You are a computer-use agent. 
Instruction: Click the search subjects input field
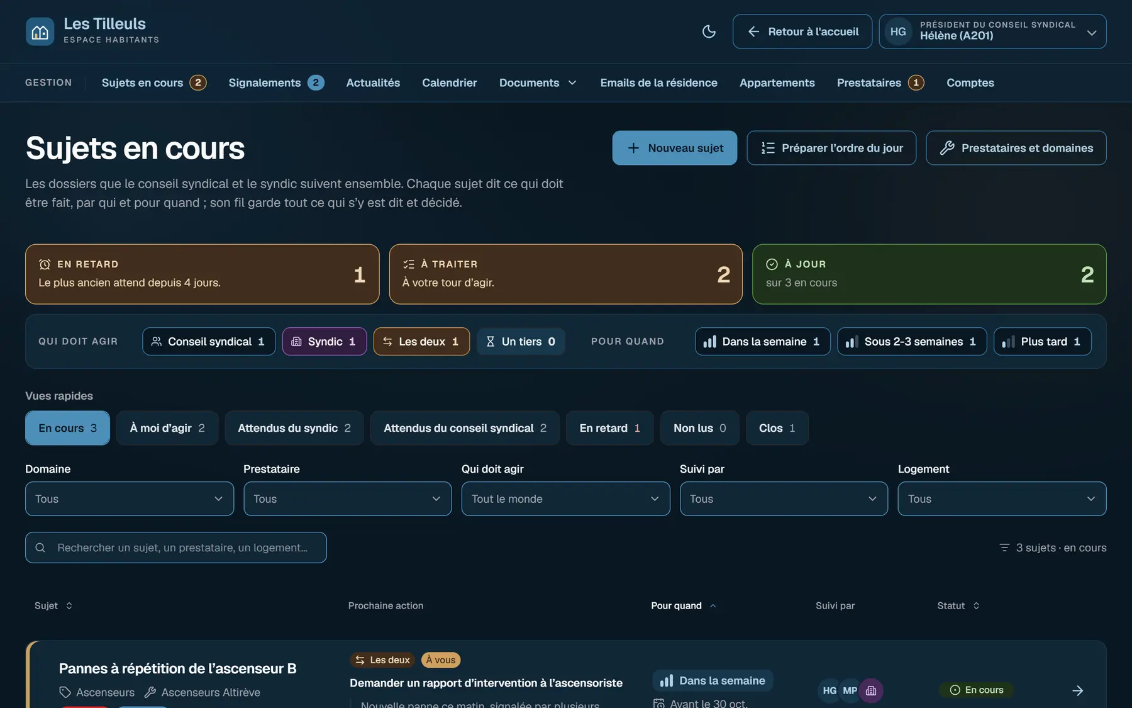176,548
